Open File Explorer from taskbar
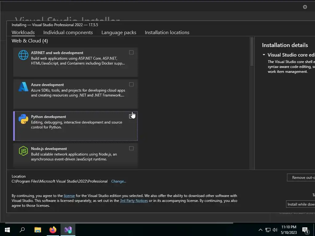 point(38,230)
